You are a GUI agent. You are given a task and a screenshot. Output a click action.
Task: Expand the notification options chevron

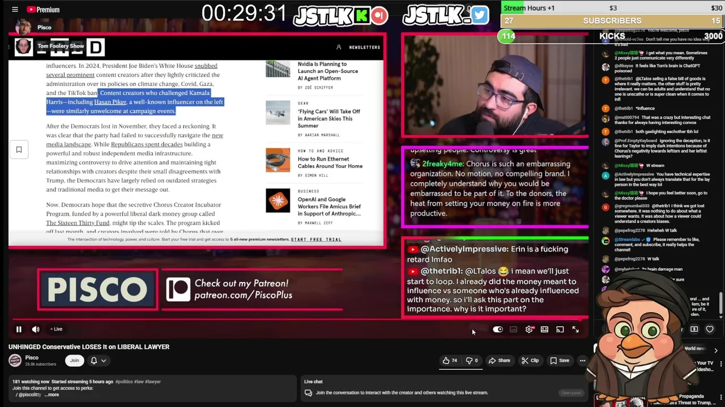[x=103, y=360]
